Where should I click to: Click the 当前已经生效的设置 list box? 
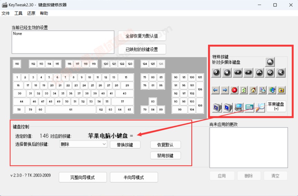click(x=63, y=42)
